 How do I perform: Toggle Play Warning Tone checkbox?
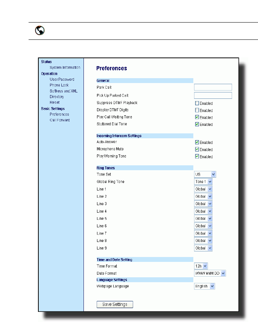pyautogui.click(x=197, y=156)
